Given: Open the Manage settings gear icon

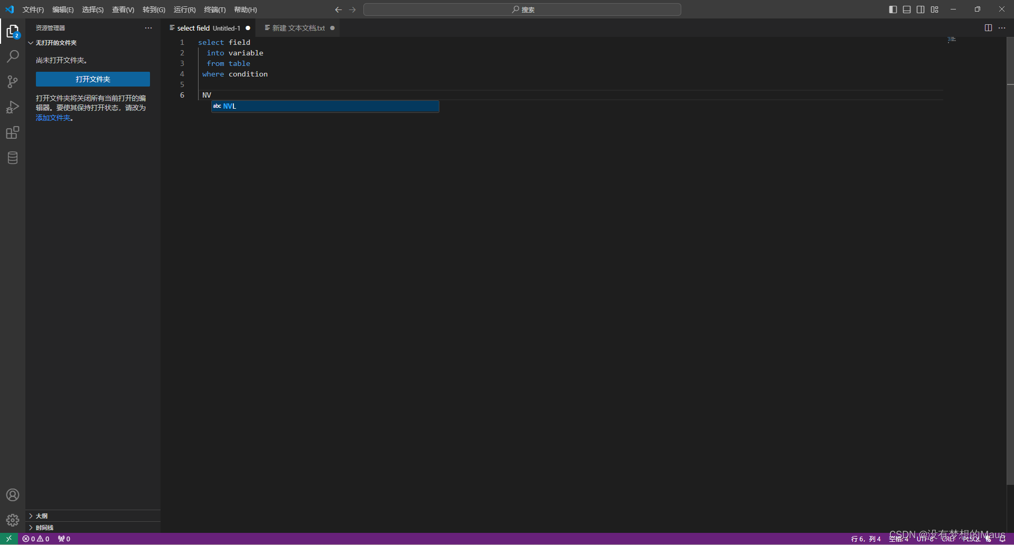Looking at the screenshot, I should click(x=12, y=520).
